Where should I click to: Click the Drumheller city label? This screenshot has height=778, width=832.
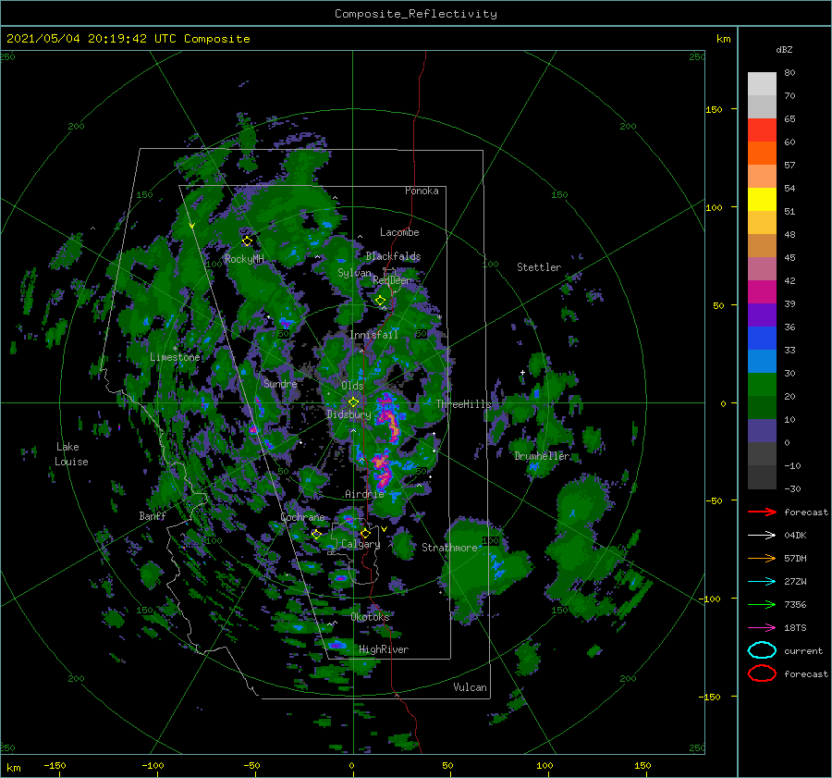coord(542,456)
